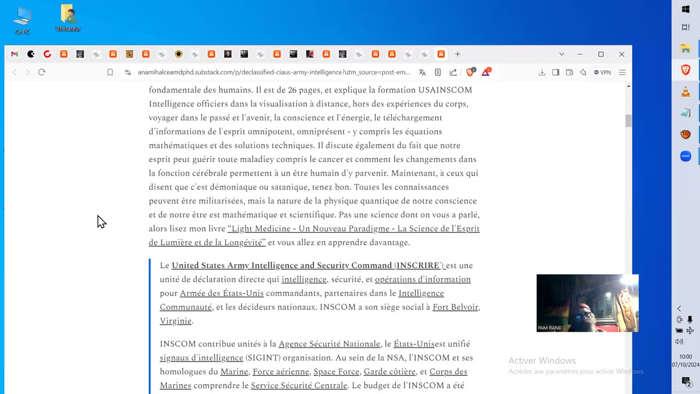View site information icon beside the URL
Screen dimensions: 700x394
coord(128,72)
